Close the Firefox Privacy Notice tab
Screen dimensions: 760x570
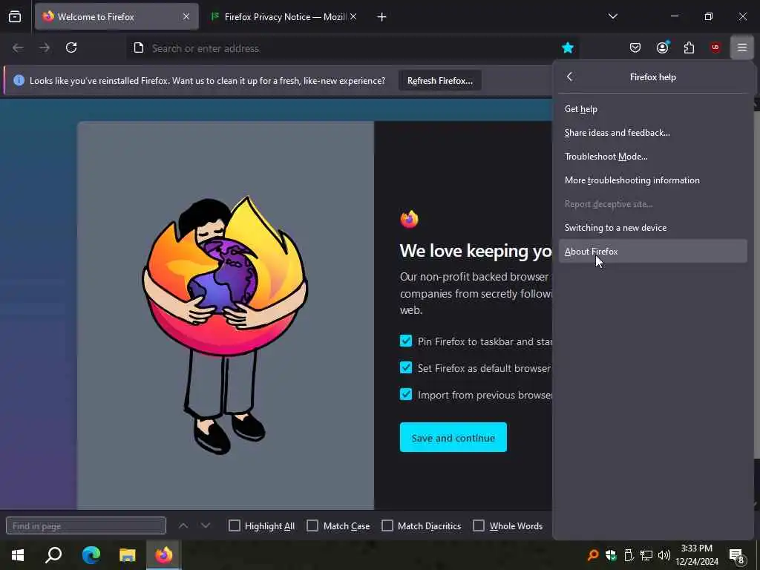[x=353, y=16]
